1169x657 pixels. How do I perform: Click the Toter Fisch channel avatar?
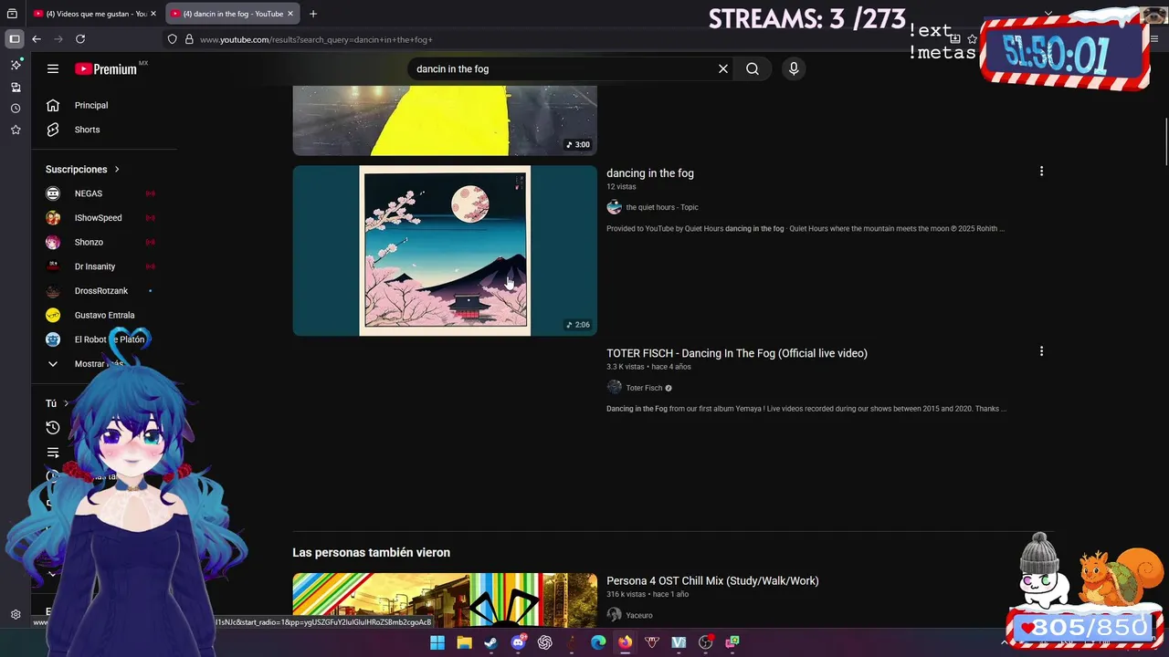tap(615, 388)
